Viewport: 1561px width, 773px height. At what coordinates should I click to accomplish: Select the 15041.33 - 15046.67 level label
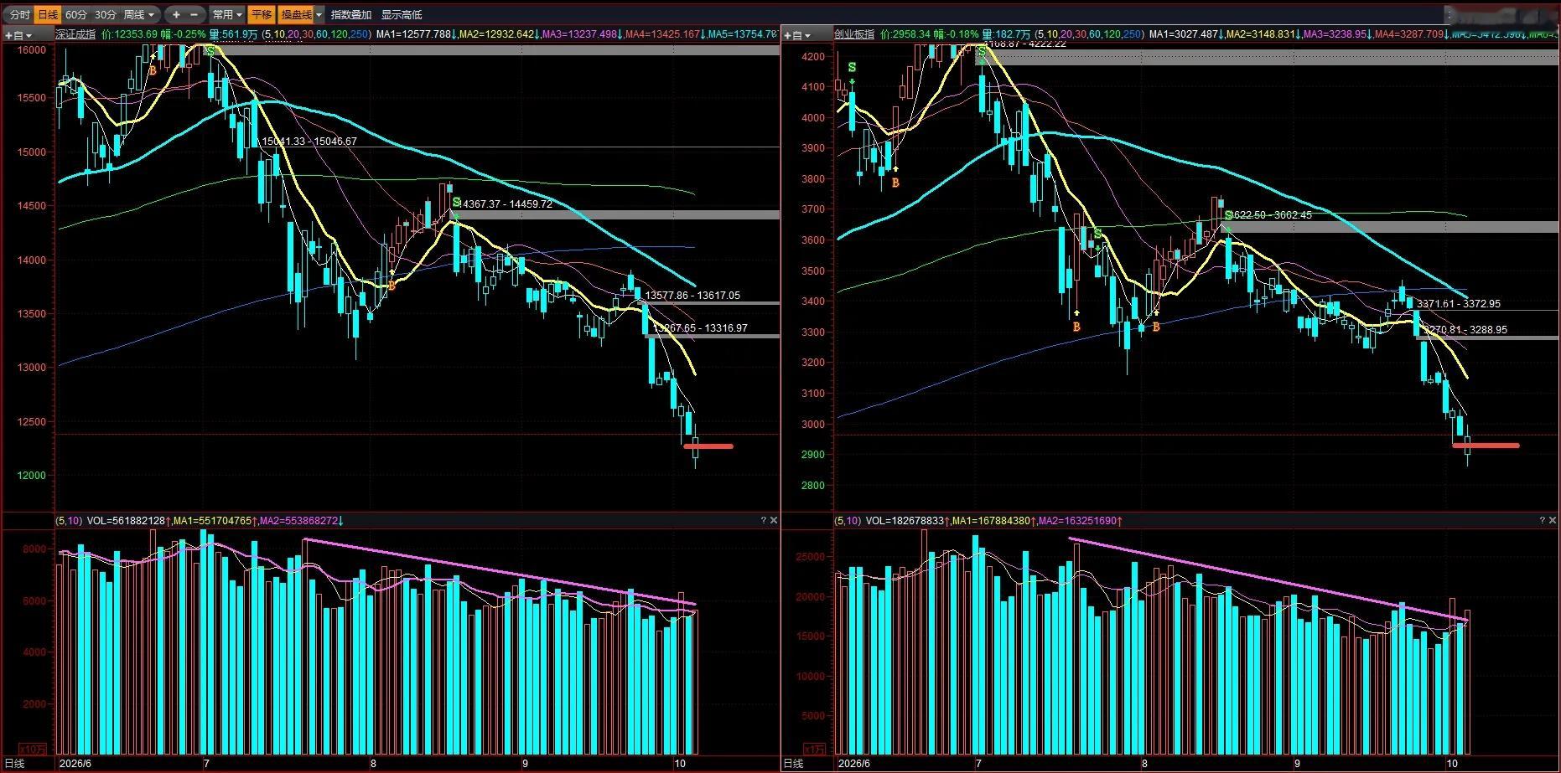point(309,142)
